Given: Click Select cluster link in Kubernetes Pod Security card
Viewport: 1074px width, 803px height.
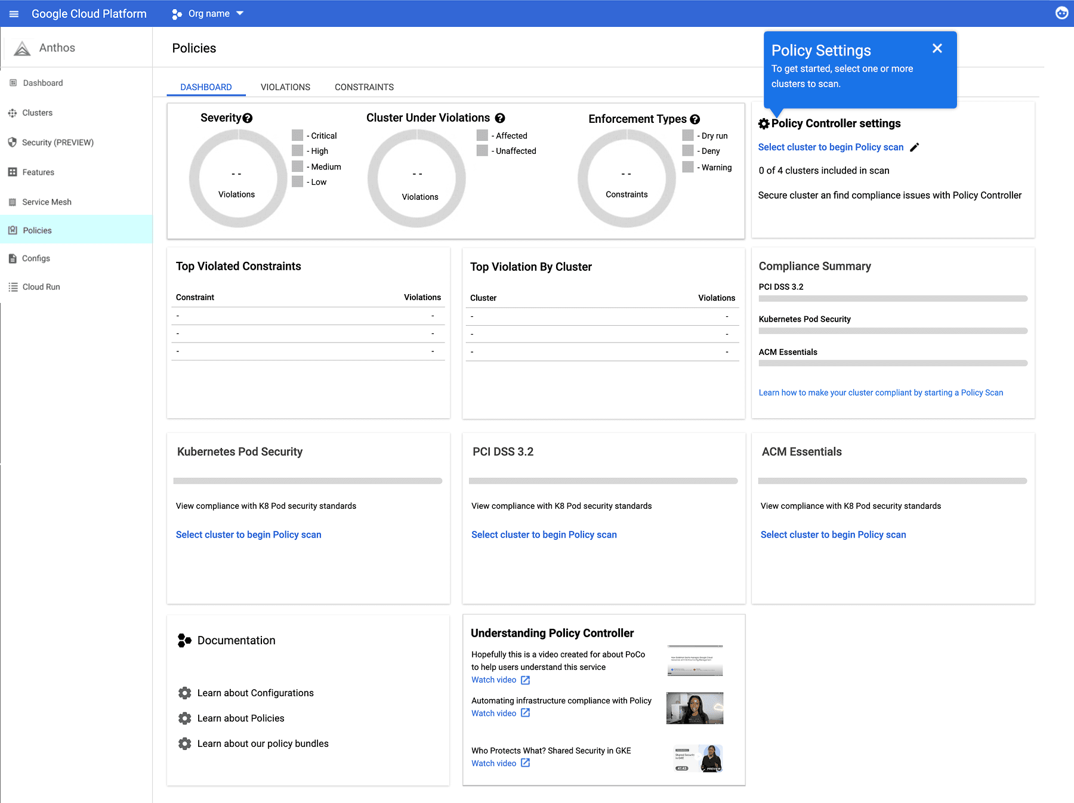Looking at the screenshot, I should click(248, 535).
